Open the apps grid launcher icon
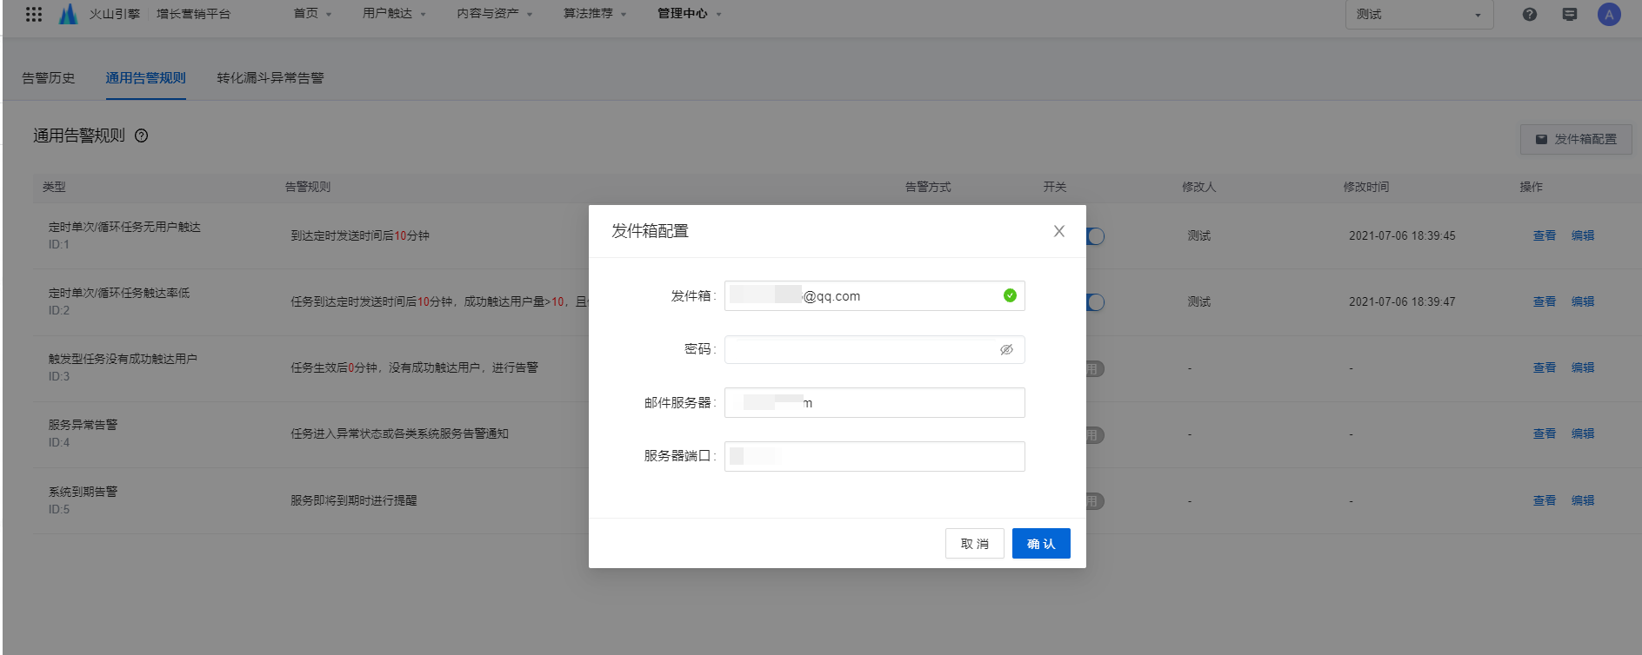This screenshot has width=1642, height=655. [x=34, y=14]
